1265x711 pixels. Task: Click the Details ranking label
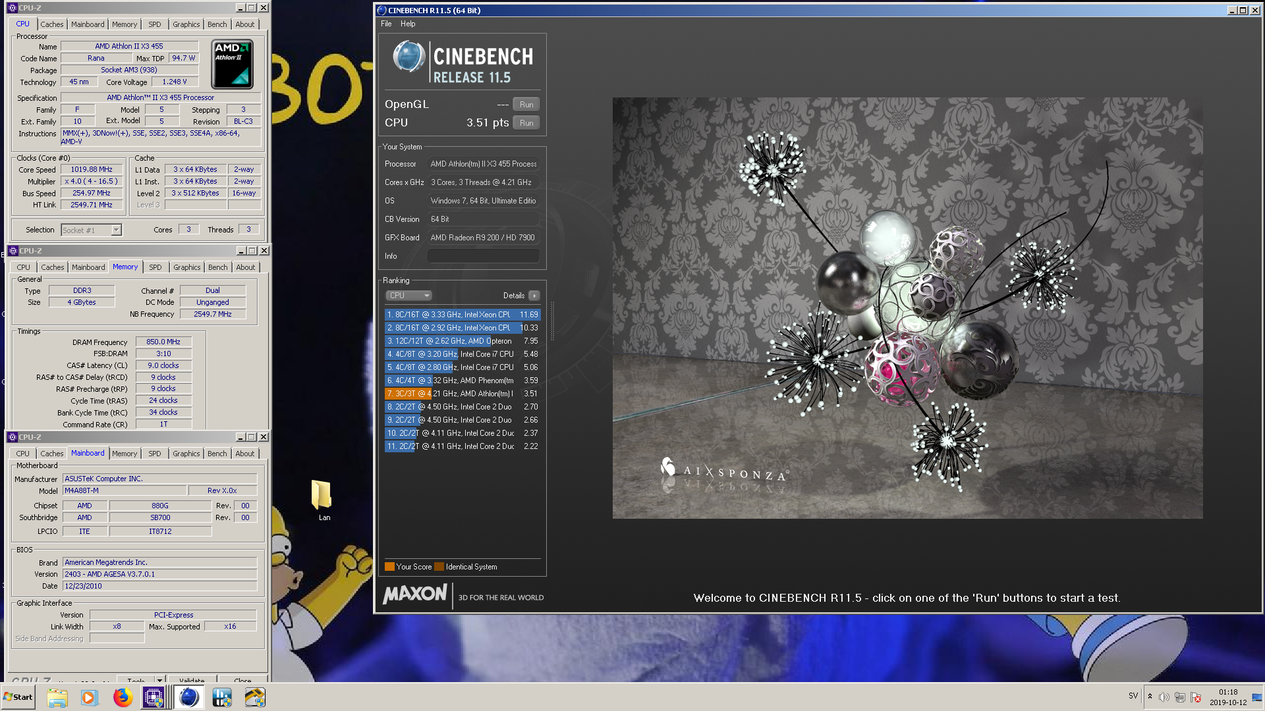point(514,296)
